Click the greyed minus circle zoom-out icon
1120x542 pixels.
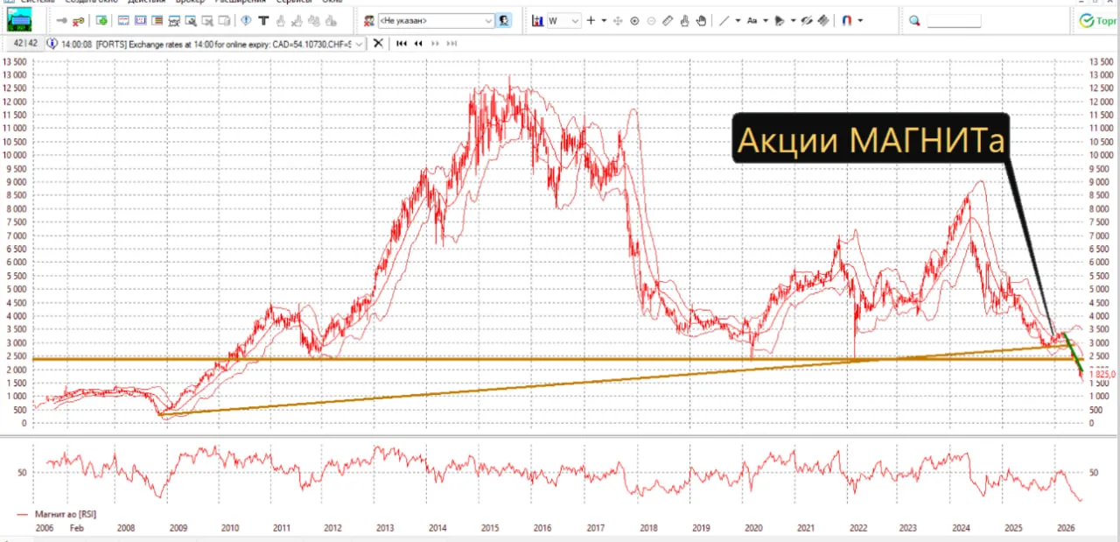pyautogui.click(x=651, y=20)
